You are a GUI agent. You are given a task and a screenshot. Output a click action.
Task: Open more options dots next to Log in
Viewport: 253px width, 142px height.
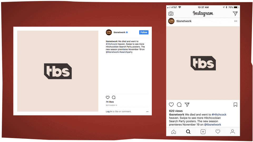[x=147, y=111]
